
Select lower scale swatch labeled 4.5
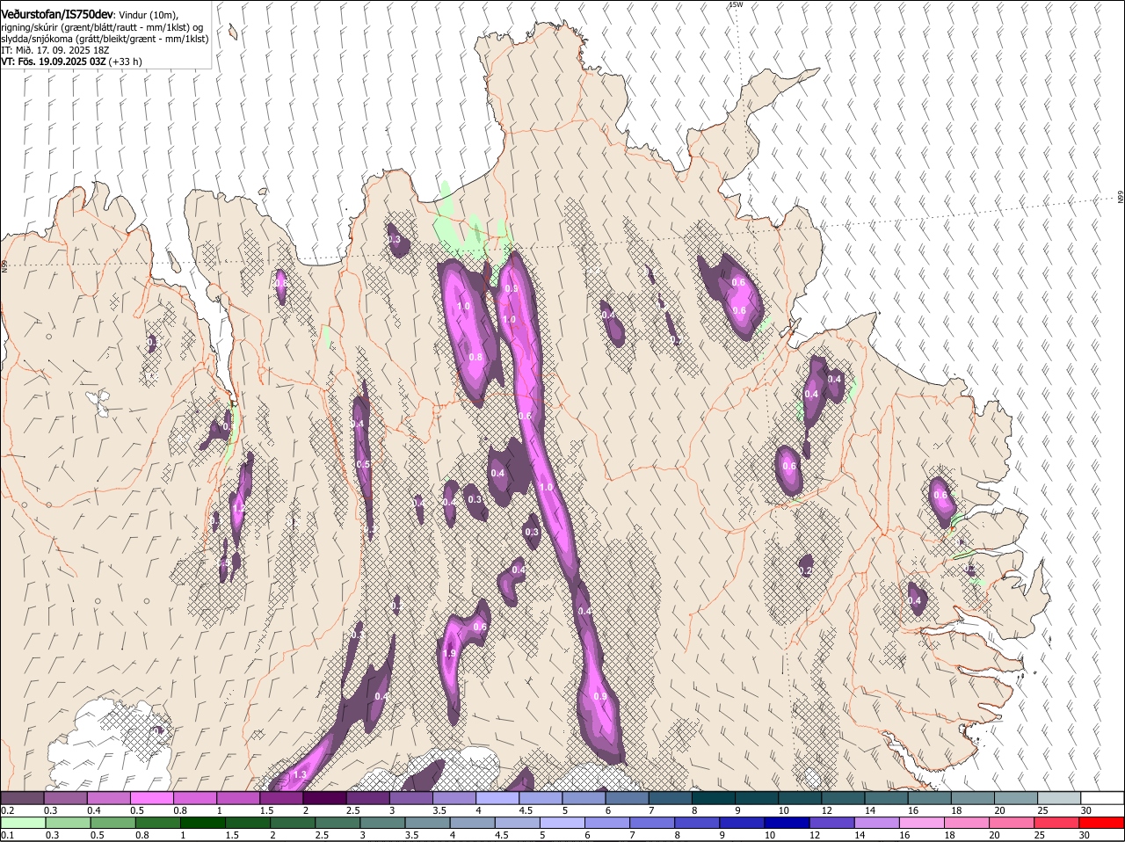(517, 823)
